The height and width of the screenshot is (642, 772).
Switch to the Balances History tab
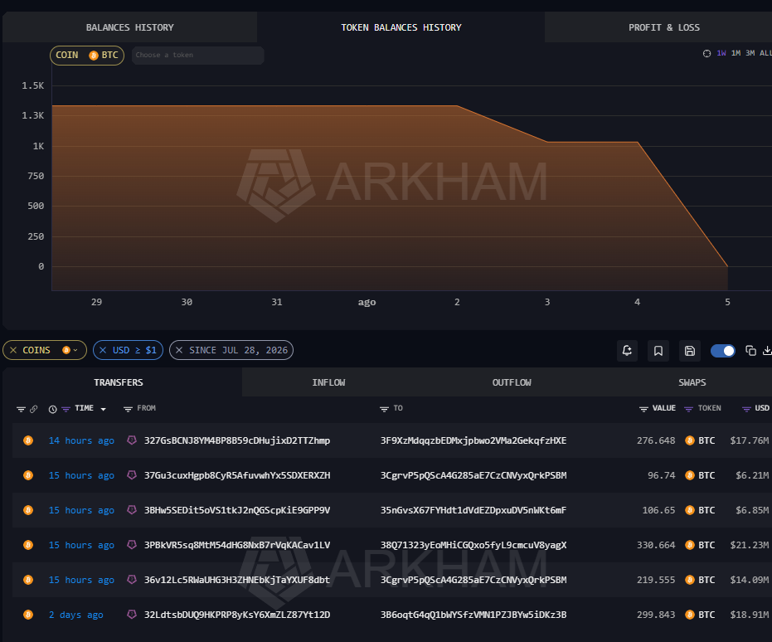[129, 27]
